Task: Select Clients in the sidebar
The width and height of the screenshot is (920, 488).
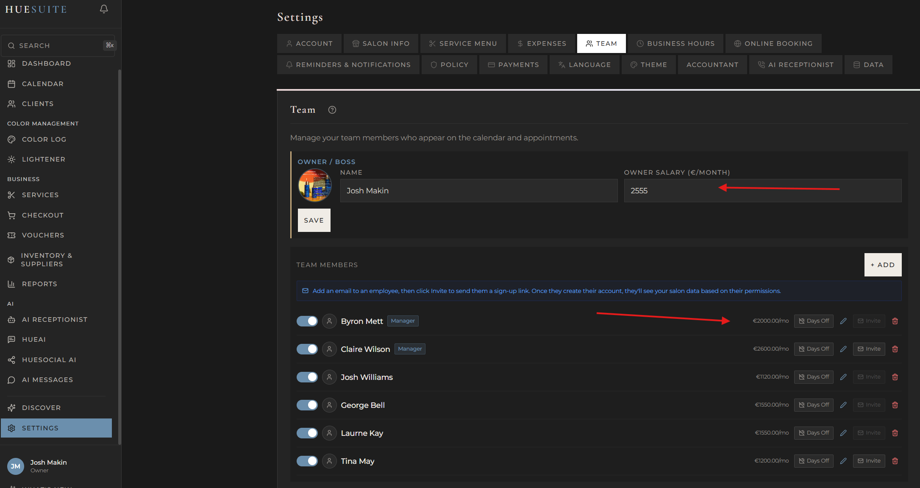Action: (38, 103)
